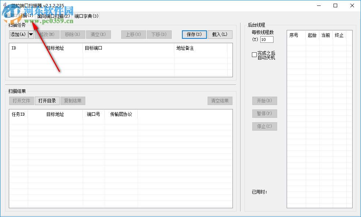Screen dimensions: 361x217
Task: Click the 任务ID column header
Action: (x=18, y=115)
